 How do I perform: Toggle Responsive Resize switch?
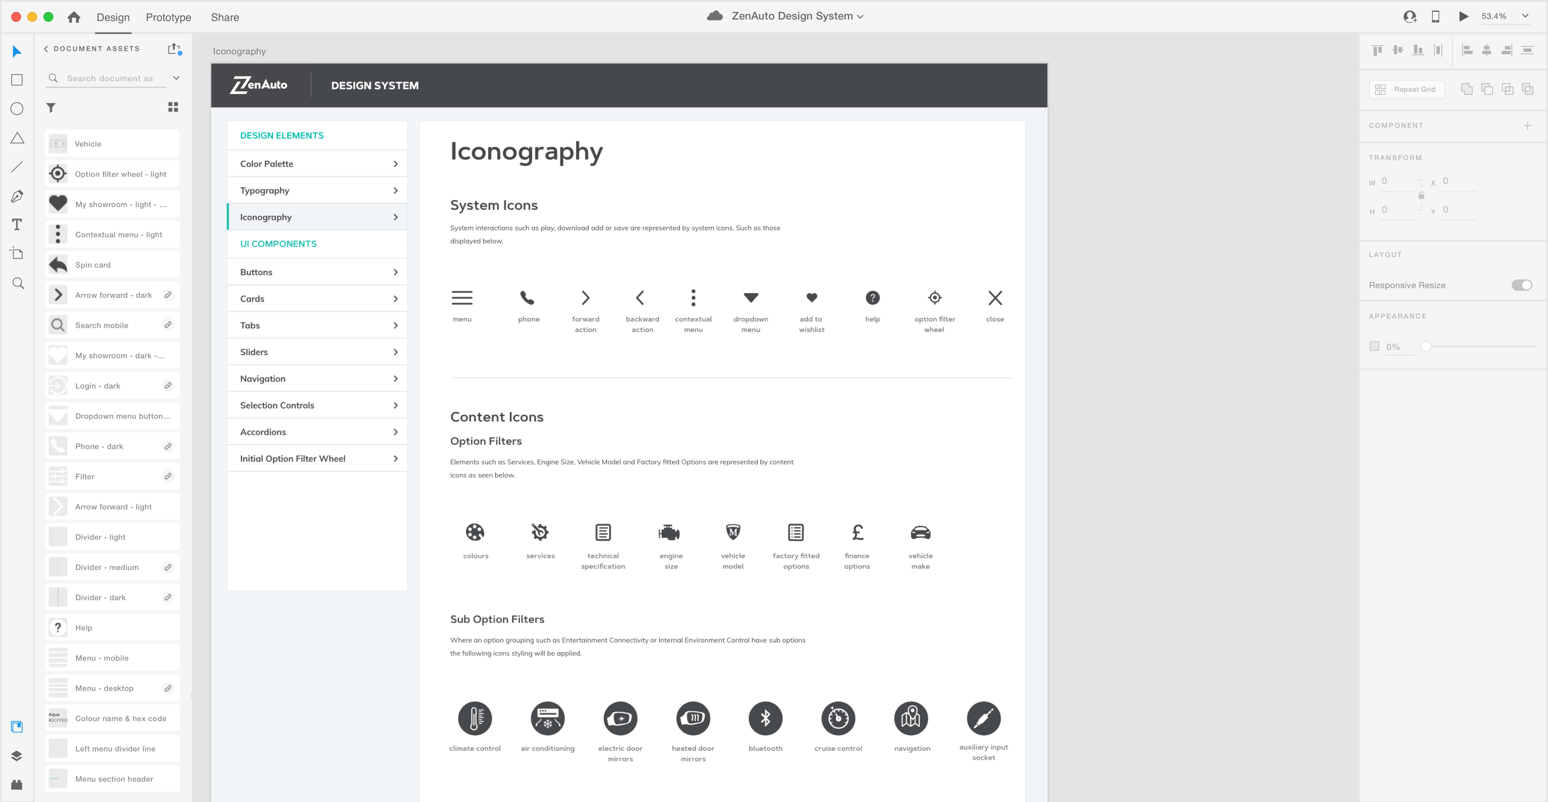coord(1522,285)
